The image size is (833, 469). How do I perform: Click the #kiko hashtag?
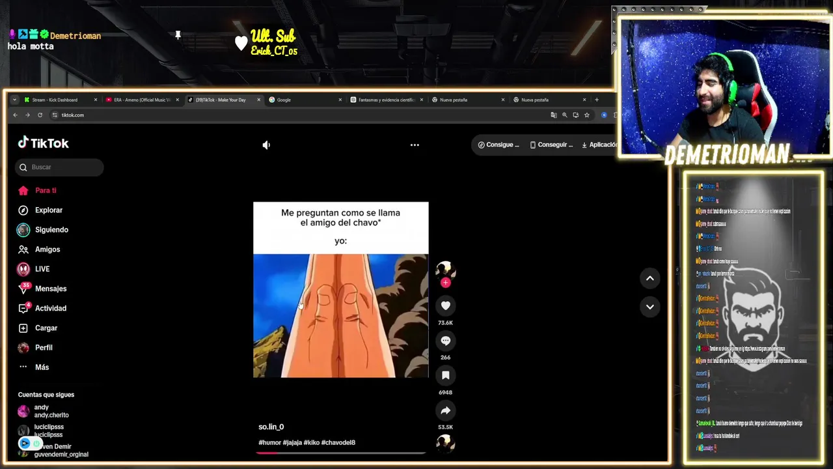pyautogui.click(x=312, y=442)
